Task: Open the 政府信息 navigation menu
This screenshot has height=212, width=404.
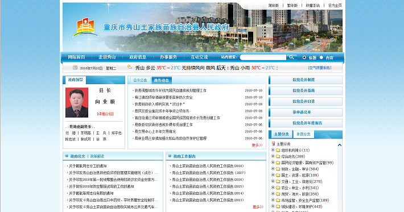Action: (138, 57)
